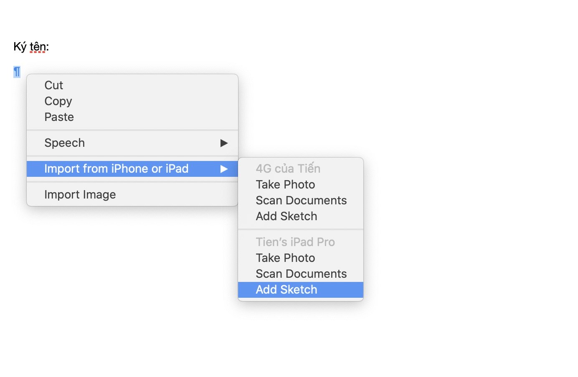This screenshot has height=377, width=578.
Task: Click the word Ký in the document
Action: (20, 47)
